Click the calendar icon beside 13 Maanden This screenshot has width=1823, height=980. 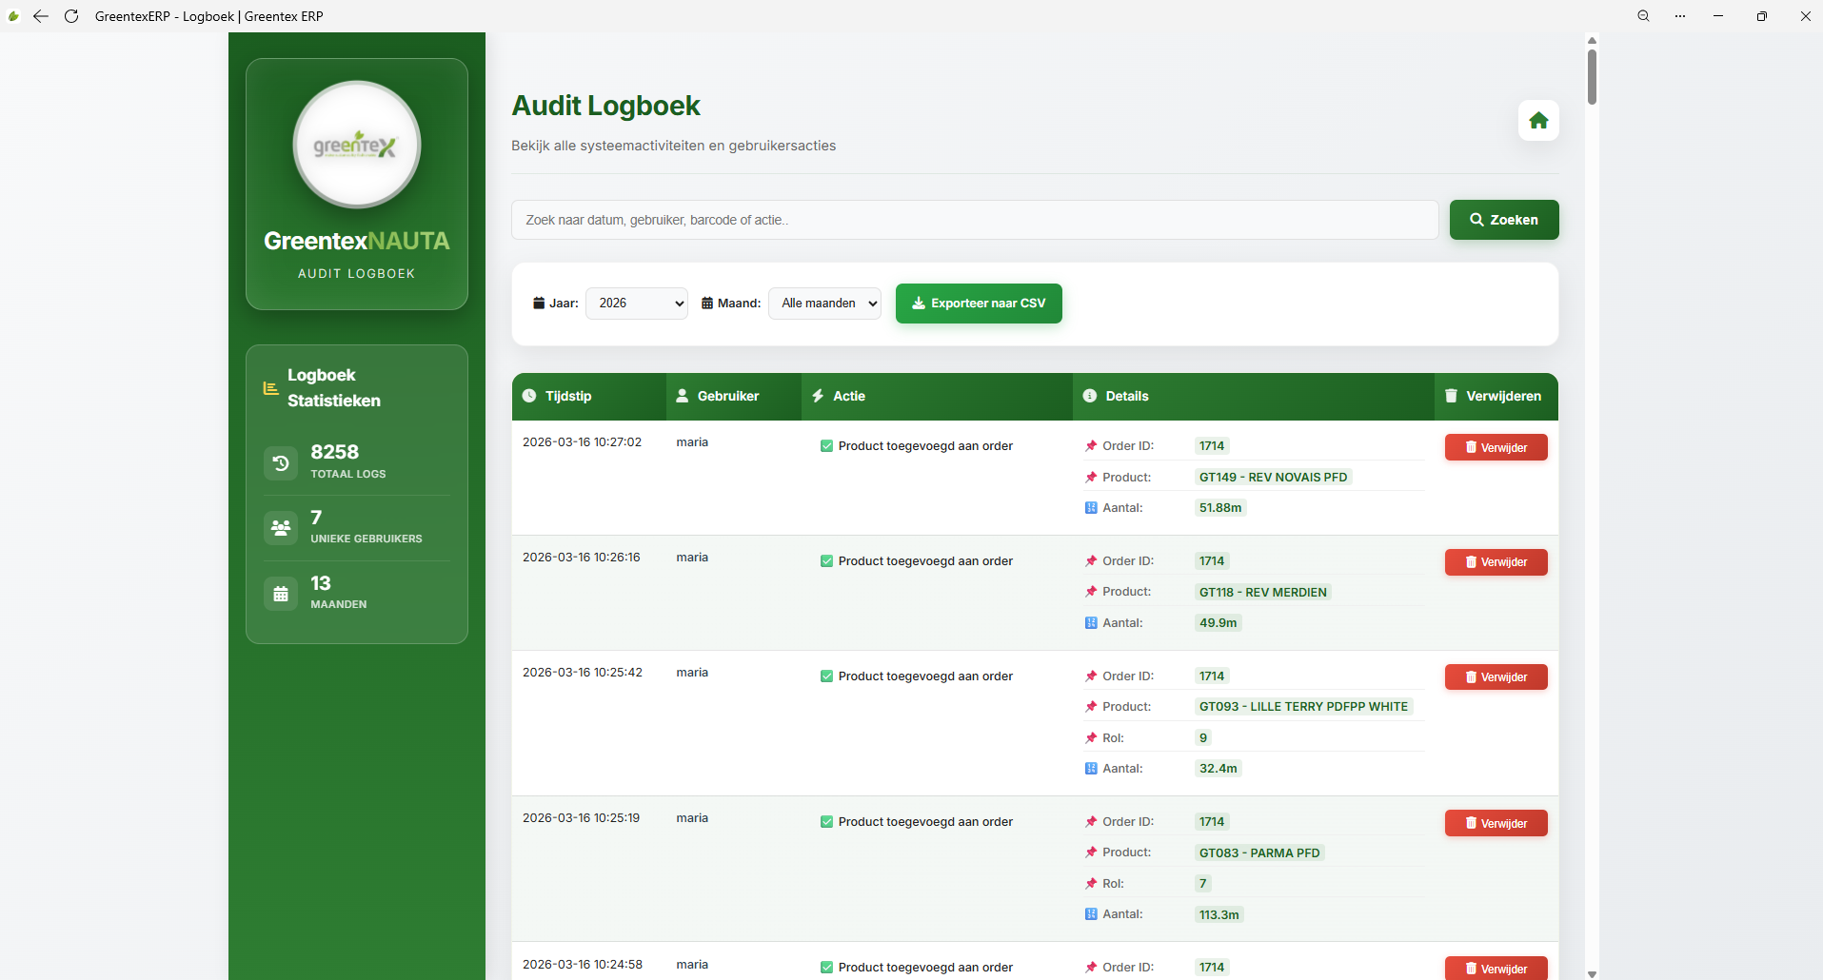tap(281, 594)
